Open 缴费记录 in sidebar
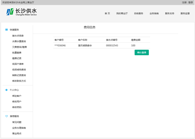Viewport: 195px width, 139px height. click(17, 58)
